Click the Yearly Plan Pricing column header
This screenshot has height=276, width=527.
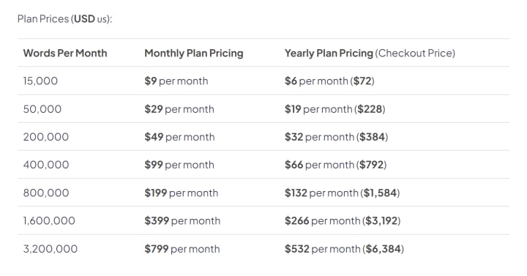(x=370, y=53)
